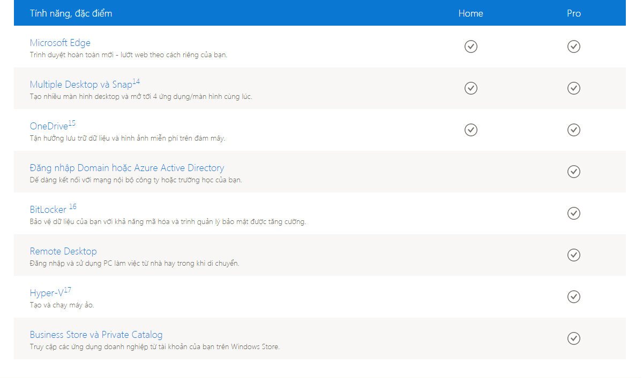The width and height of the screenshot is (643, 378).
Task: Click the Home checkmark for OneDrive
Action: 470,130
